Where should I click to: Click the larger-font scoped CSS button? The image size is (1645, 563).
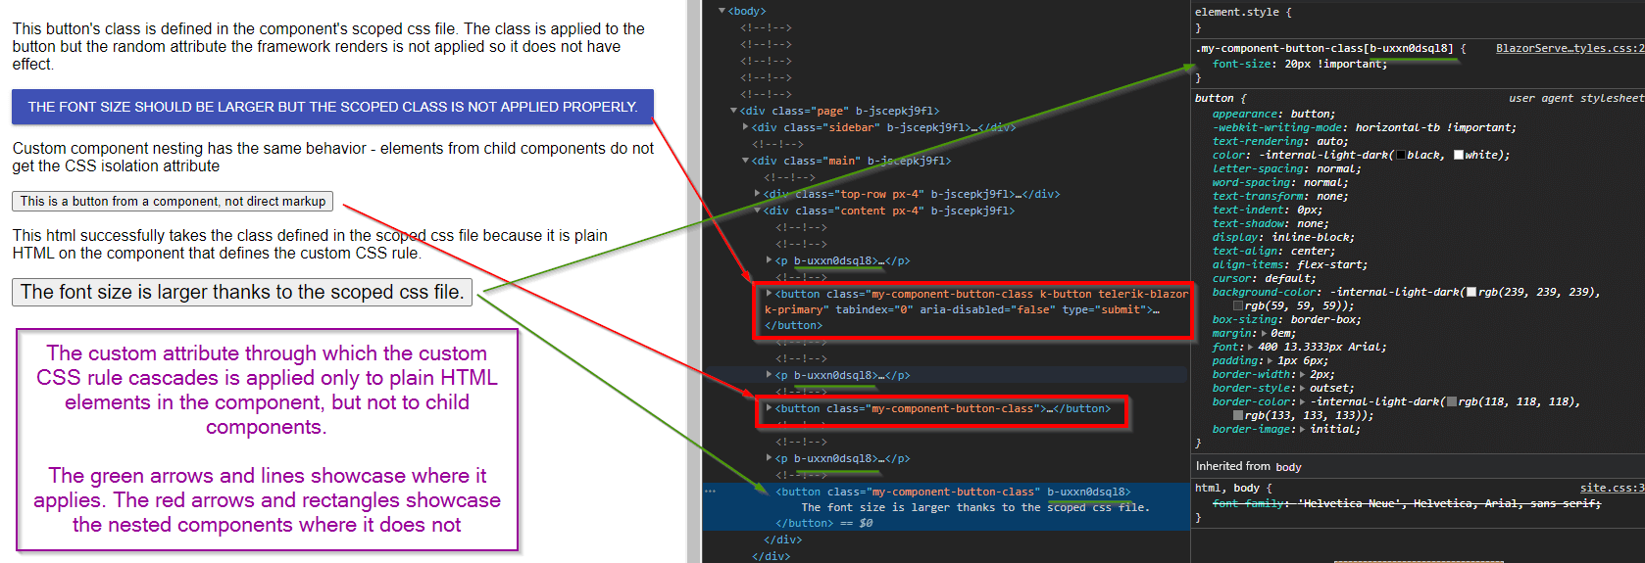tap(242, 292)
